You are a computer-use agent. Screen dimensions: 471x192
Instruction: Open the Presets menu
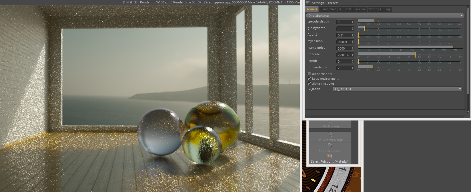(333, 3)
